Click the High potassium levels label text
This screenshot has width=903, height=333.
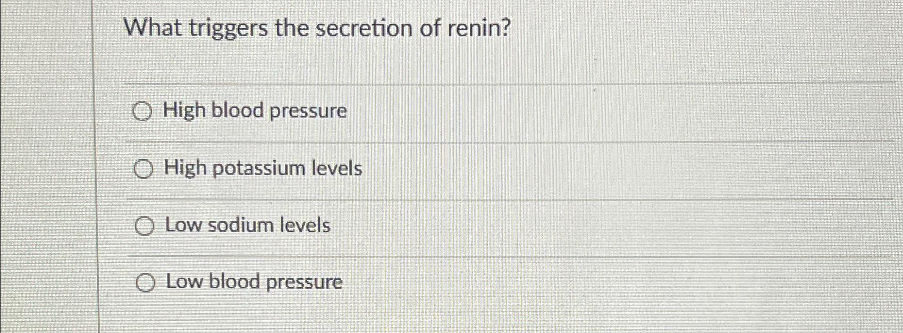click(x=263, y=169)
